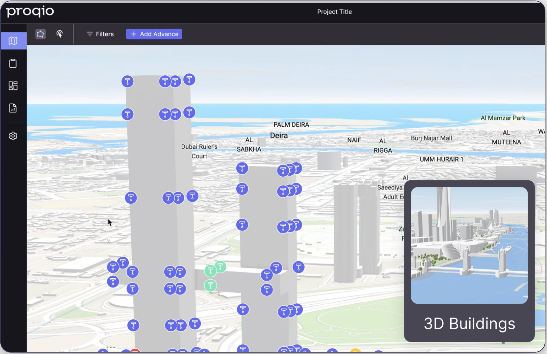Click the Al Mamzar Park label

503,118
